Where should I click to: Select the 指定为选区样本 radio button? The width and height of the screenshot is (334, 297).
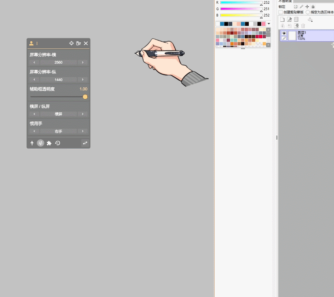(308, 12)
